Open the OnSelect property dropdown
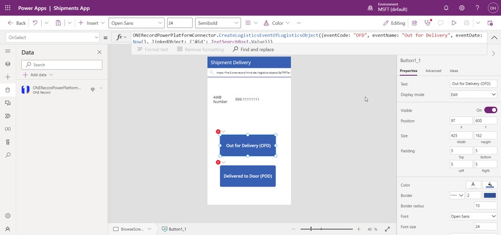The image size is (501, 235). pos(53,37)
